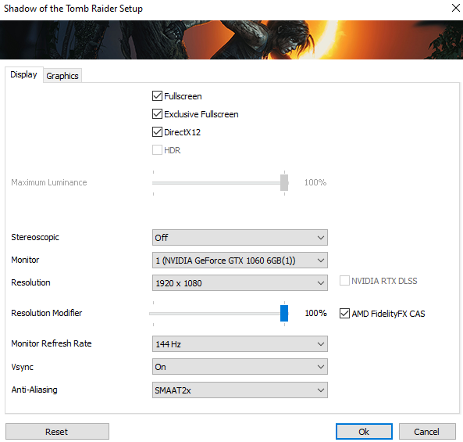Click the Resolution Modifier 100% value
The image size is (463, 442).
coord(315,313)
